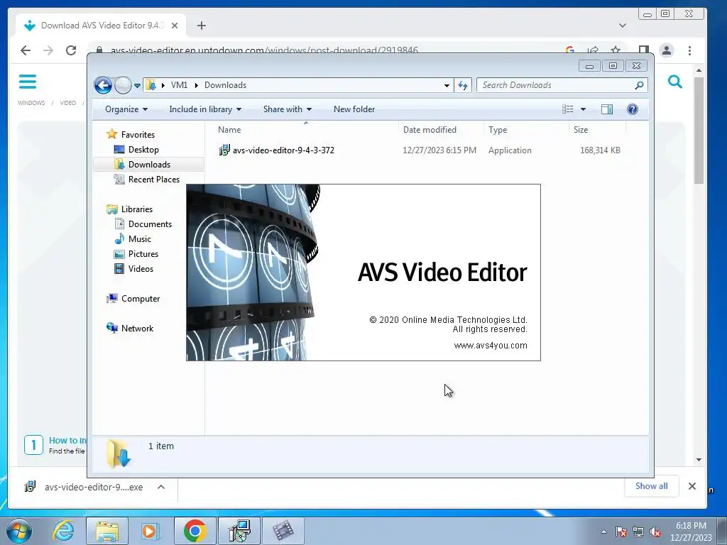The height and width of the screenshot is (545, 727).
Task: Click the magnifier icon in Search Downloads
Action: 639,85
